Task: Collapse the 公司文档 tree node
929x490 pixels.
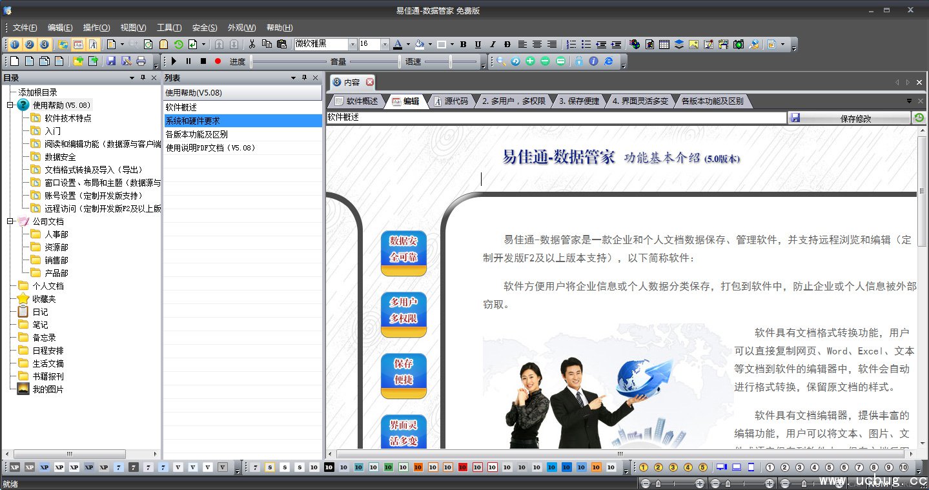Action: 10,221
